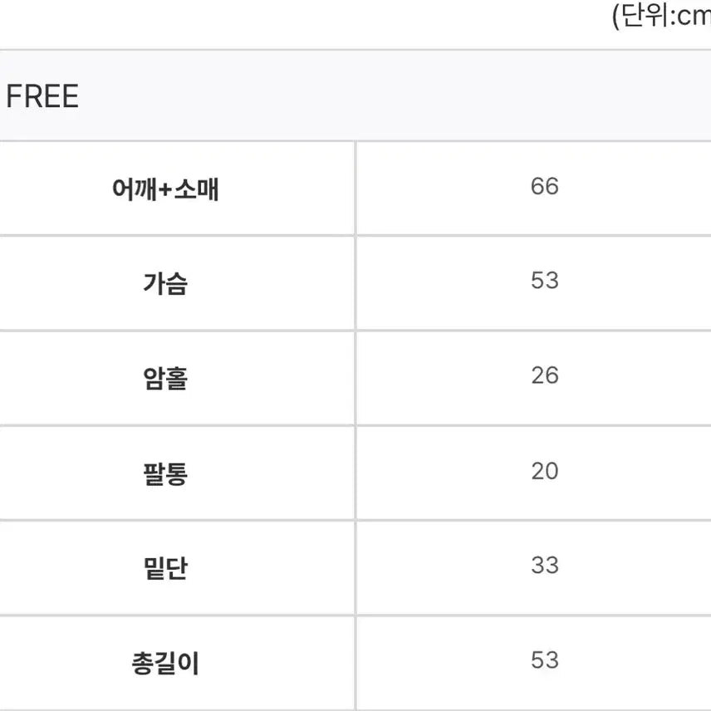711x711 pixels.
Task: Click the FREE size header
Action: point(42,97)
